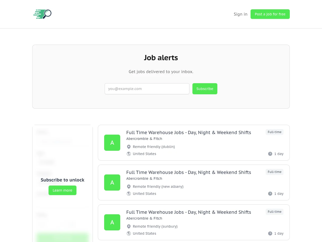322x242 pixels.
Task: Click location pin icon beside Remote friendly (sunbury)
Action: [x=129, y=226]
